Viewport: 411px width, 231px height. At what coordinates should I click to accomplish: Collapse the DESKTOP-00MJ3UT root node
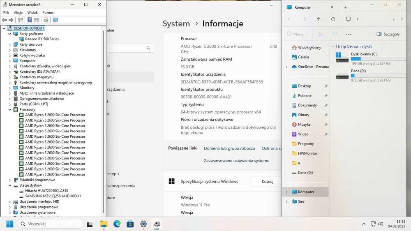4,28
